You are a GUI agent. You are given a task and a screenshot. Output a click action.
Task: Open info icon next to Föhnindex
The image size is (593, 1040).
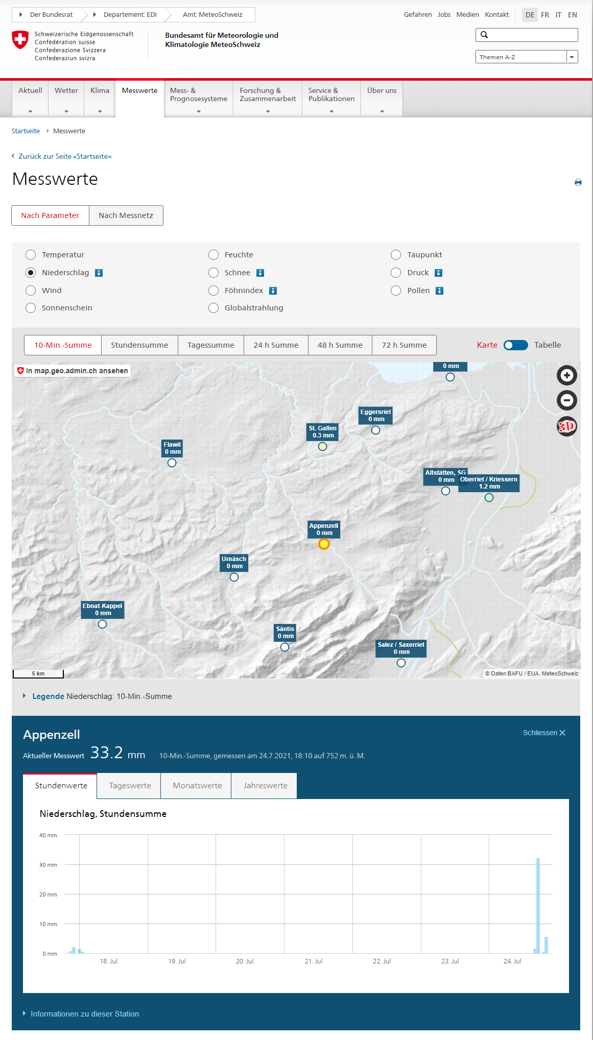click(x=273, y=291)
